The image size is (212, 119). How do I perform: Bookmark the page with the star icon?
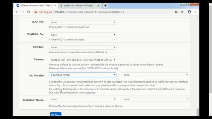pyautogui.click(x=182, y=12)
